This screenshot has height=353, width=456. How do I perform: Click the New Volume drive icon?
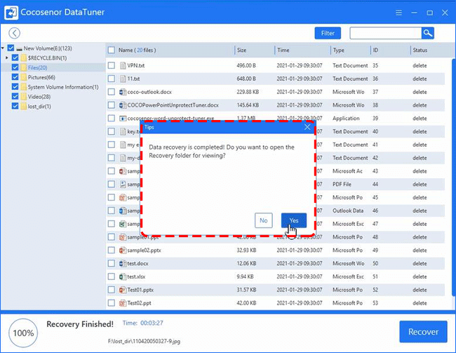[19, 48]
